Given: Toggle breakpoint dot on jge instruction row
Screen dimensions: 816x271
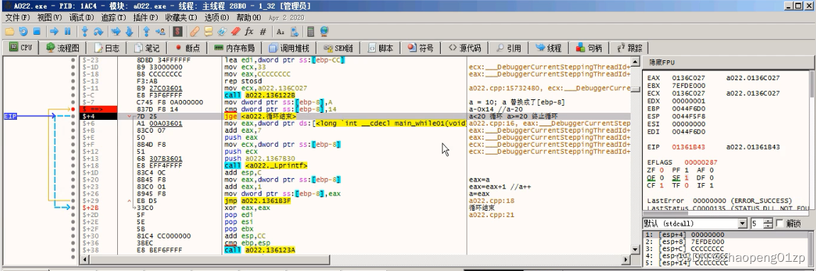Looking at the screenshot, I should click(73, 116).
